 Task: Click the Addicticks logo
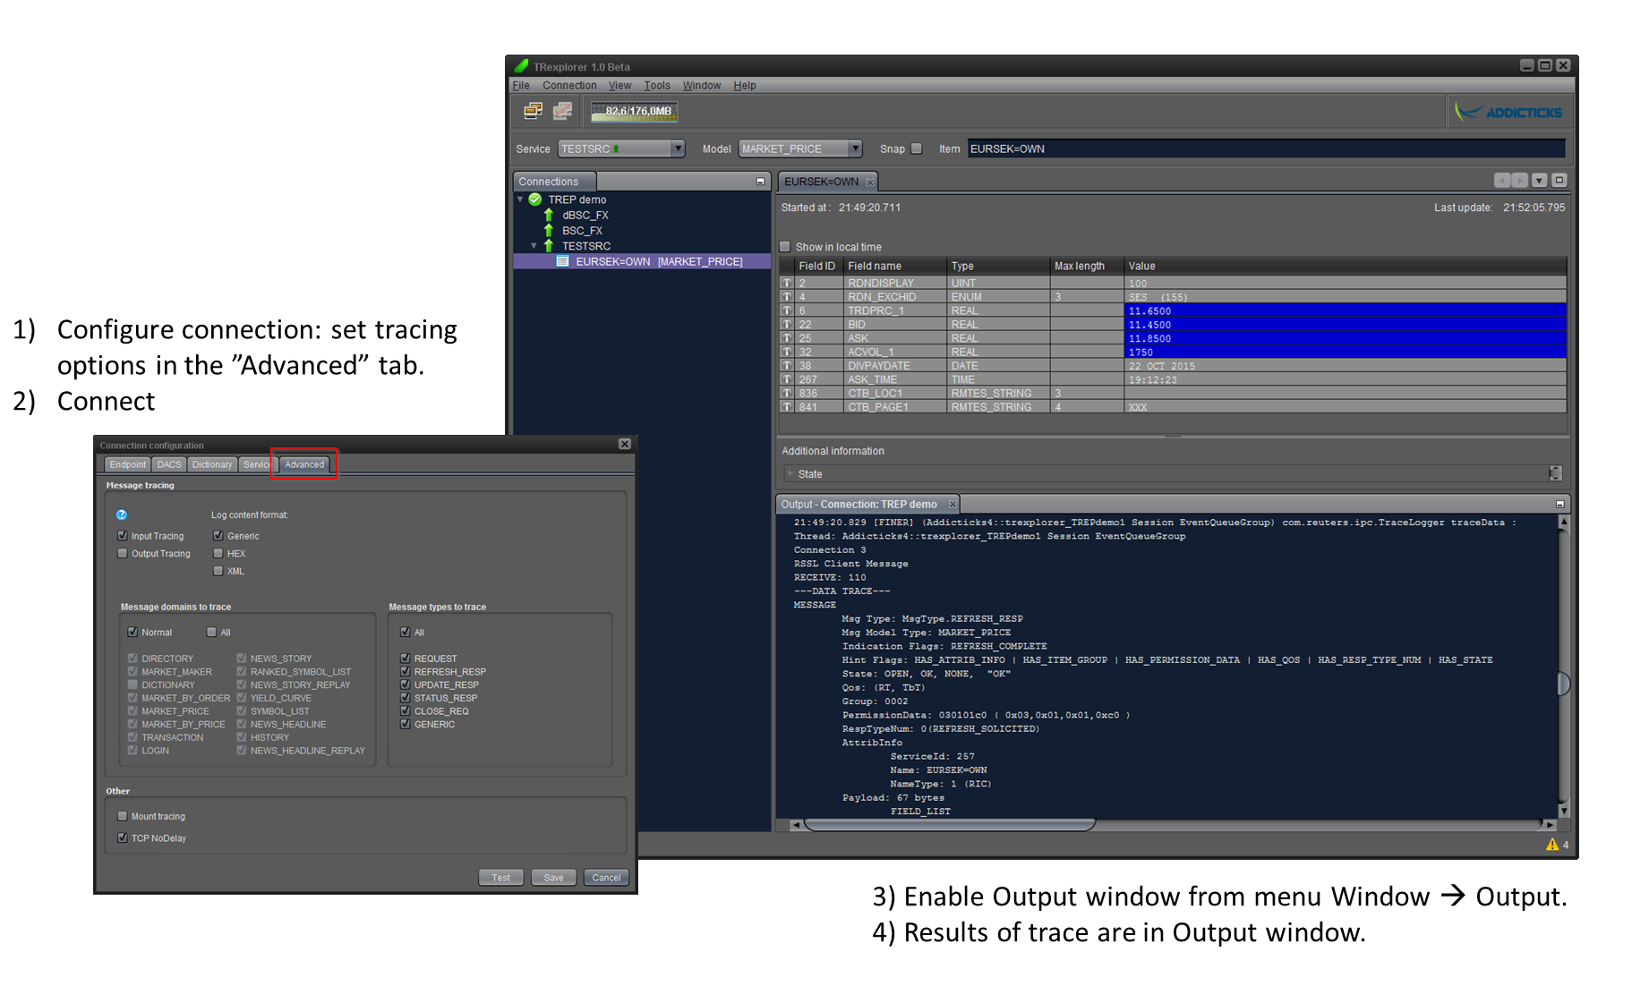[1509, 112]
